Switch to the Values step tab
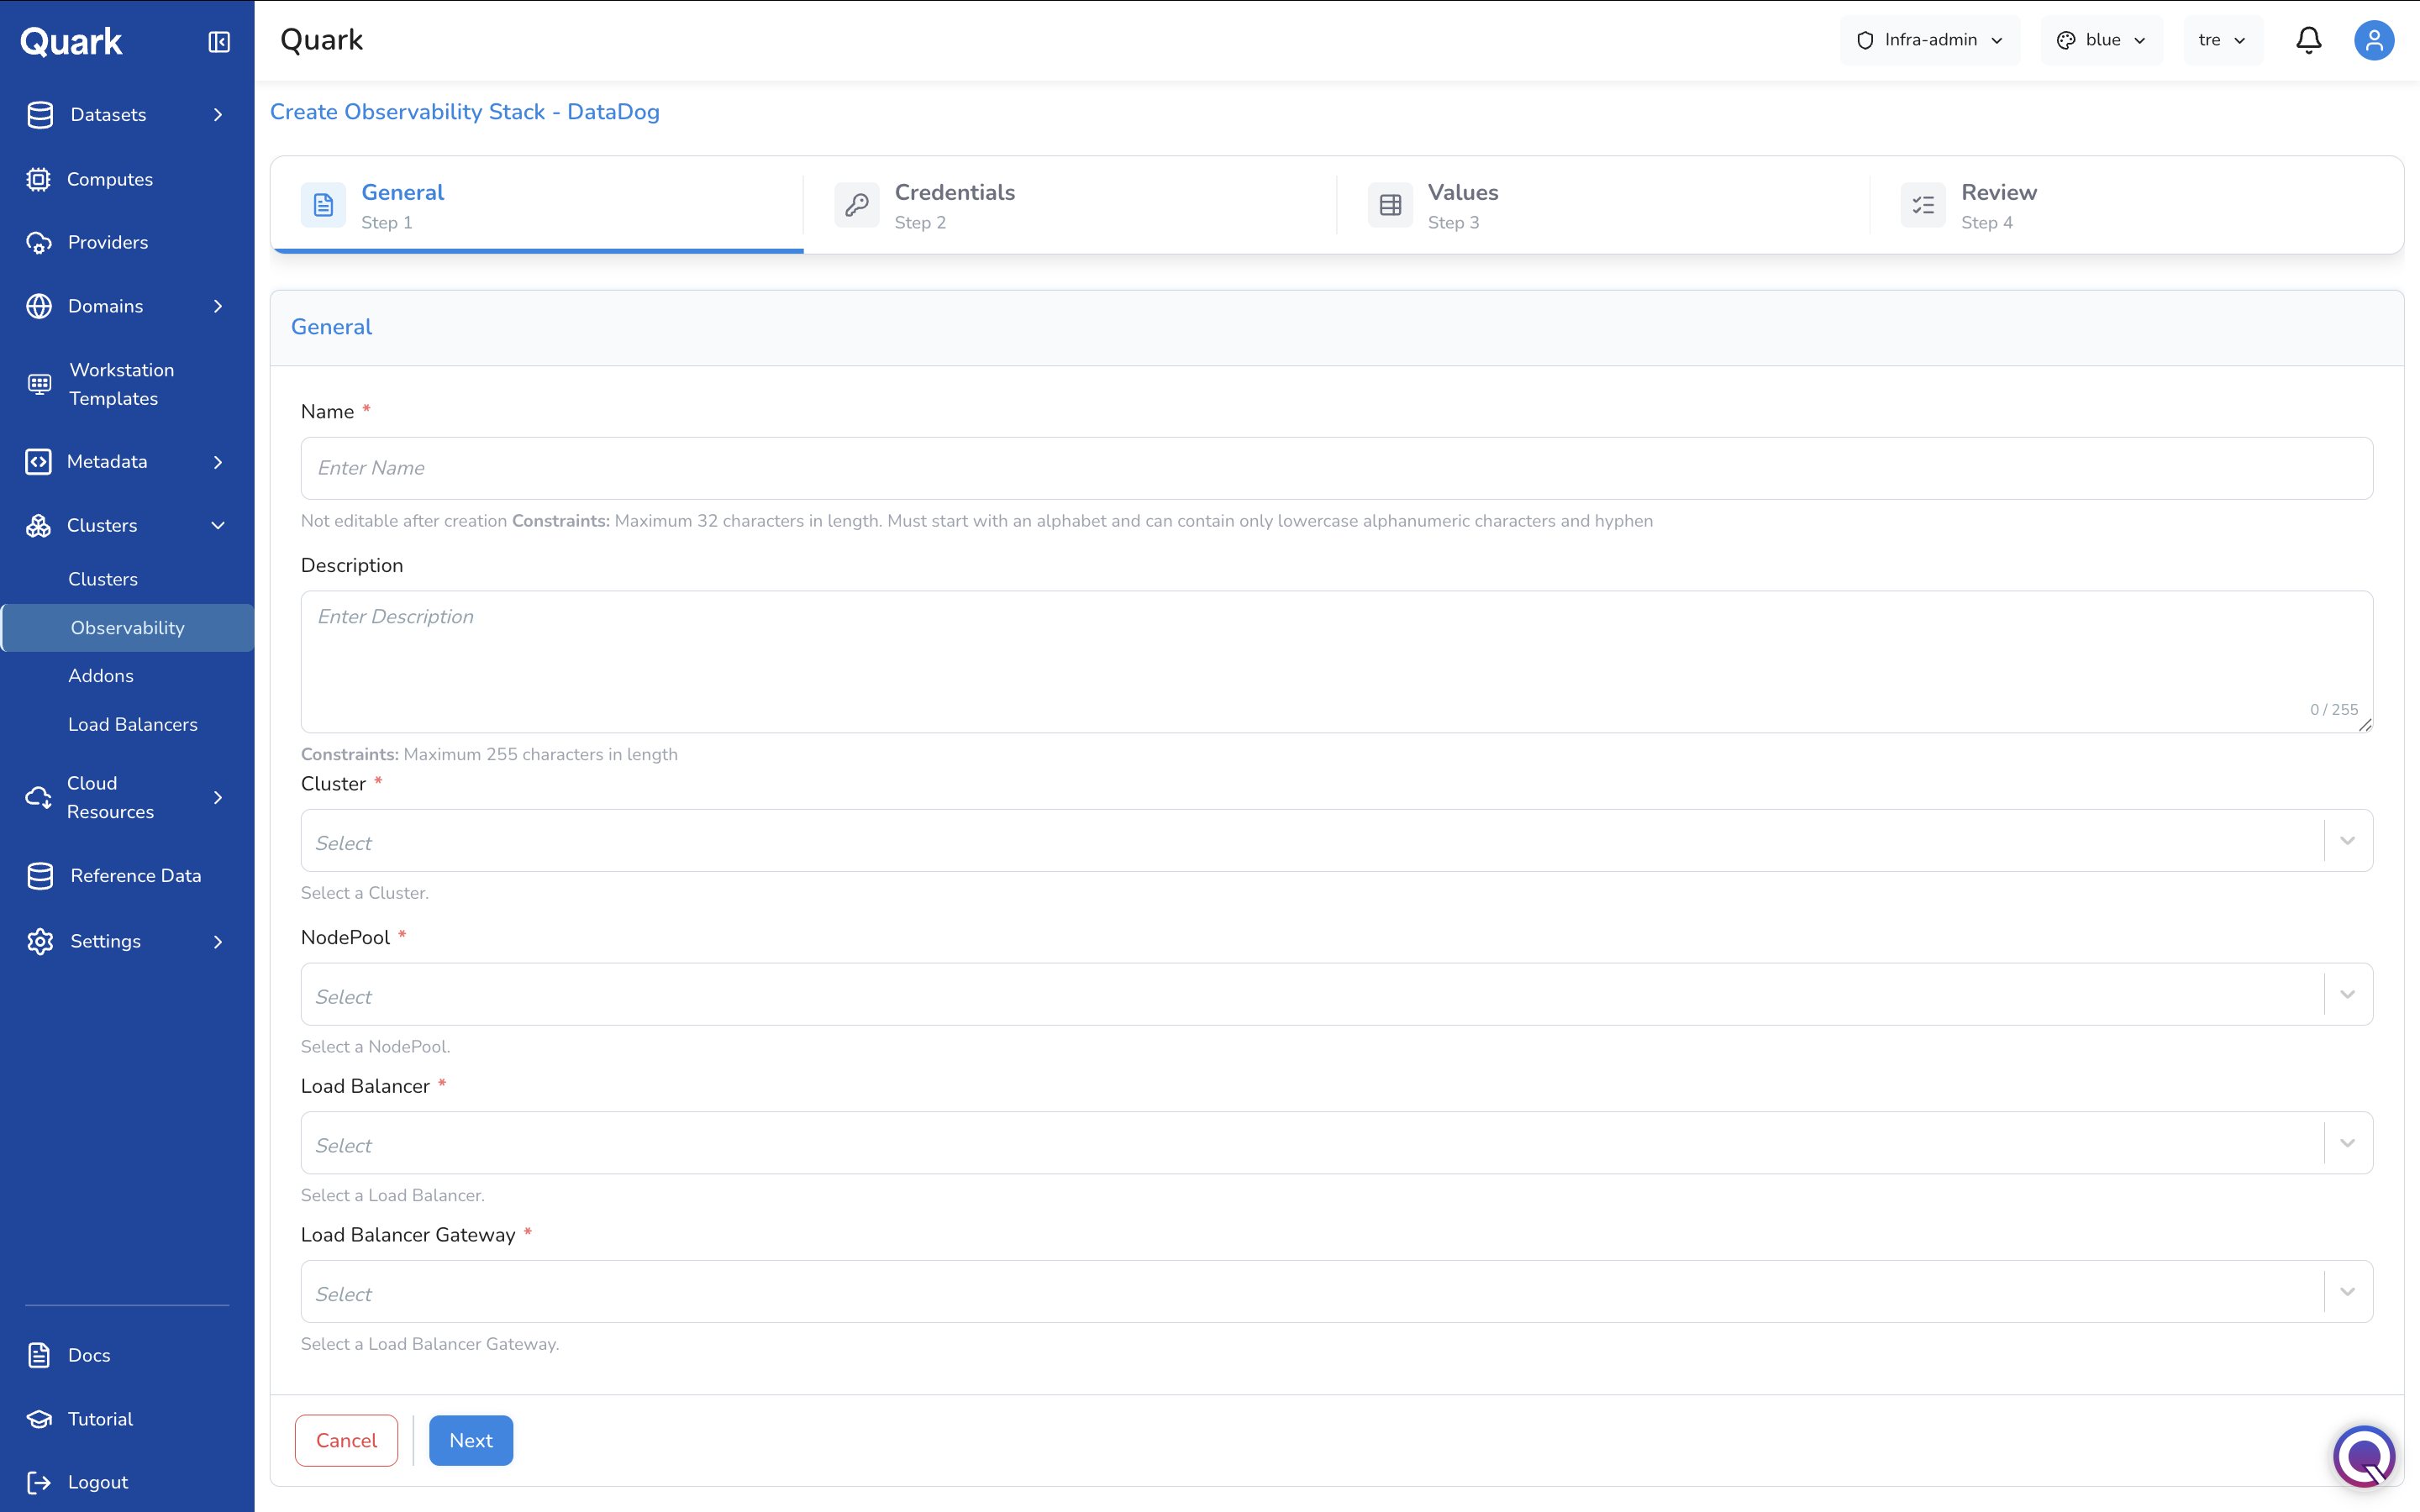This screenshot has height=1512, width=2420. (1603, 205)
